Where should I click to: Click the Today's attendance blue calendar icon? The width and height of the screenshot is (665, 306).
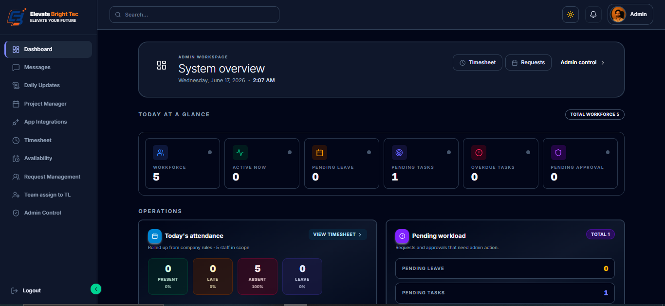155,236
